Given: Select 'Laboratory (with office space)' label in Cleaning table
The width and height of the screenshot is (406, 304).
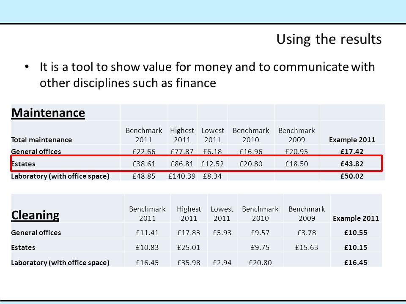Looking at the screenshot, I should [x=60, y=263].
